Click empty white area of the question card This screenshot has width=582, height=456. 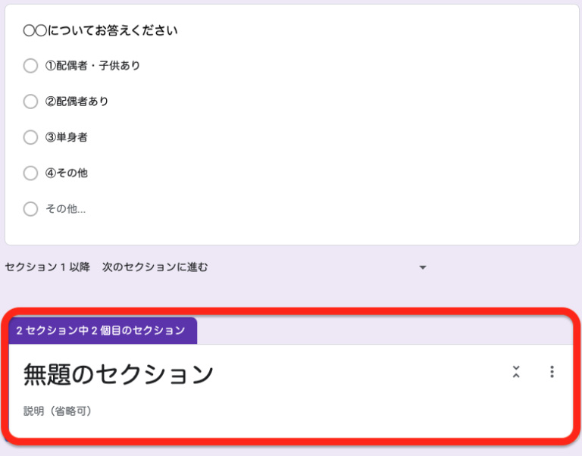coord(379,136)
